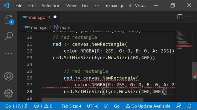Click the horizontal editor scrollbar
Viewport: 197px width, 110px height.
93,100
